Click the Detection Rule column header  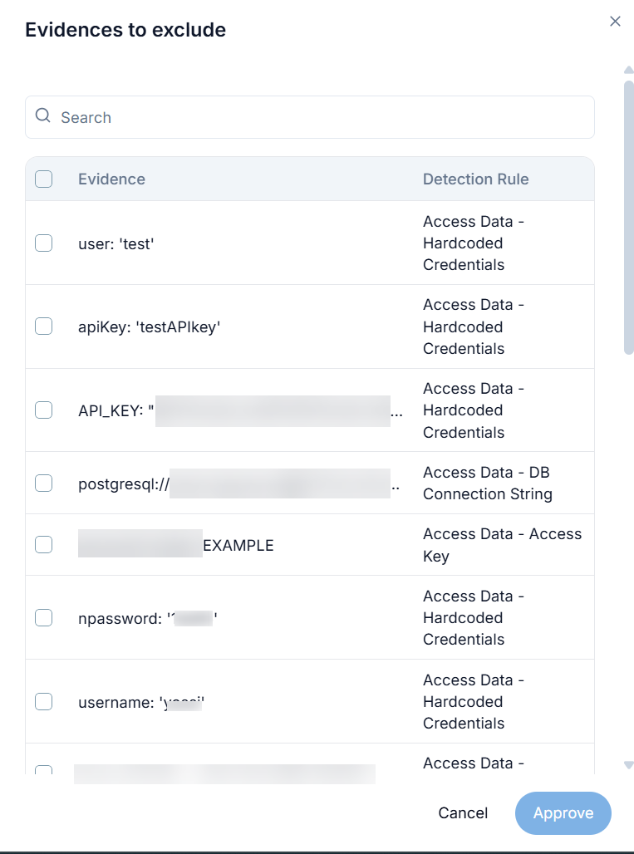pyautogui.click(x=475, y=179)
